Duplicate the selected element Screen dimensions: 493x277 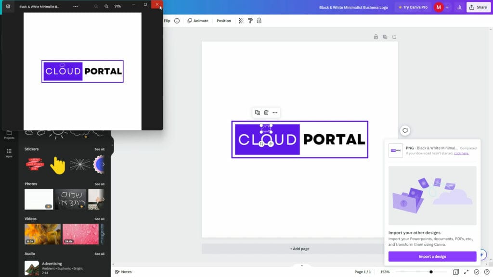[257, 112]
